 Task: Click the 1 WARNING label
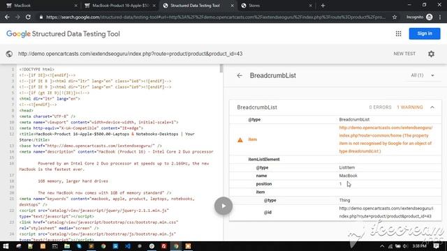click(410, 107)
